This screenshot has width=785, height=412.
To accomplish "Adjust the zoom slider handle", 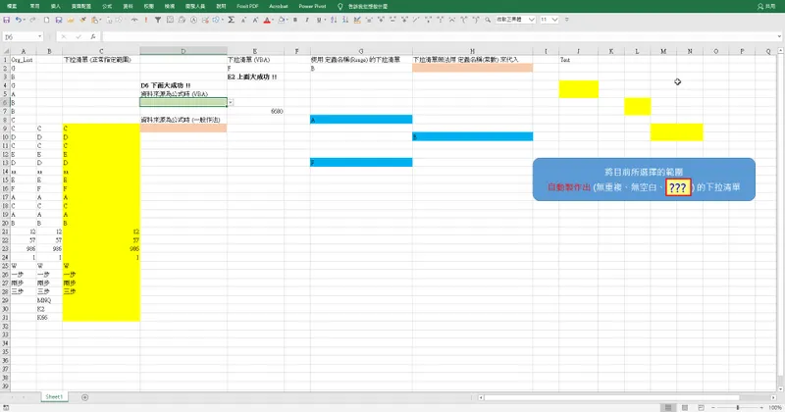I will (738, 407).
